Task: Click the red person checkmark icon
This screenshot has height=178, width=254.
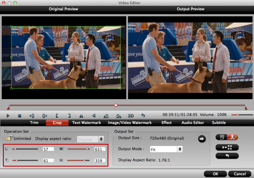Action: tap(232, 137)
